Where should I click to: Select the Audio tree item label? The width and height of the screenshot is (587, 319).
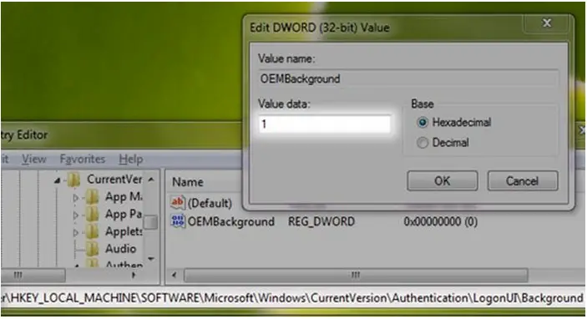[x=120, y=249]
